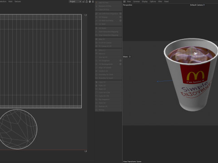Click the viewport hamburger menu icon

click(x=124, y=1)
